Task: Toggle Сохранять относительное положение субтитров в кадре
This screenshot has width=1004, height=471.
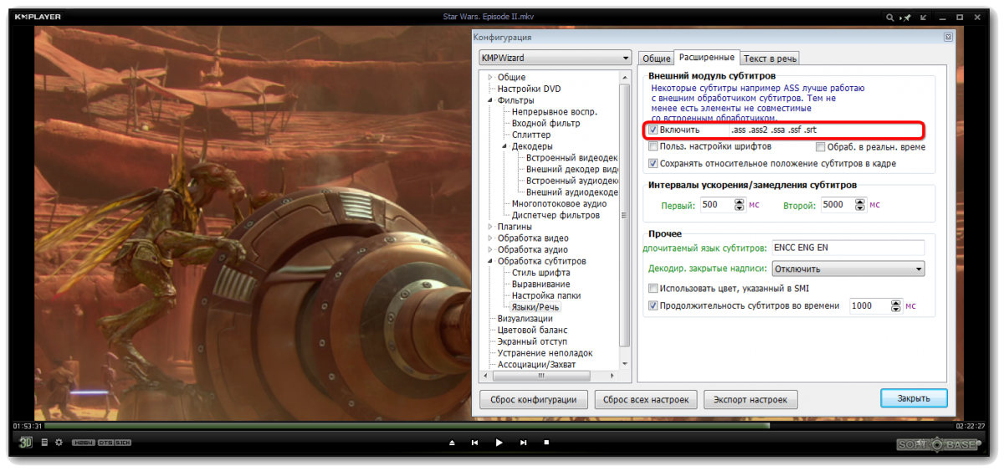Action: [653, 164]
